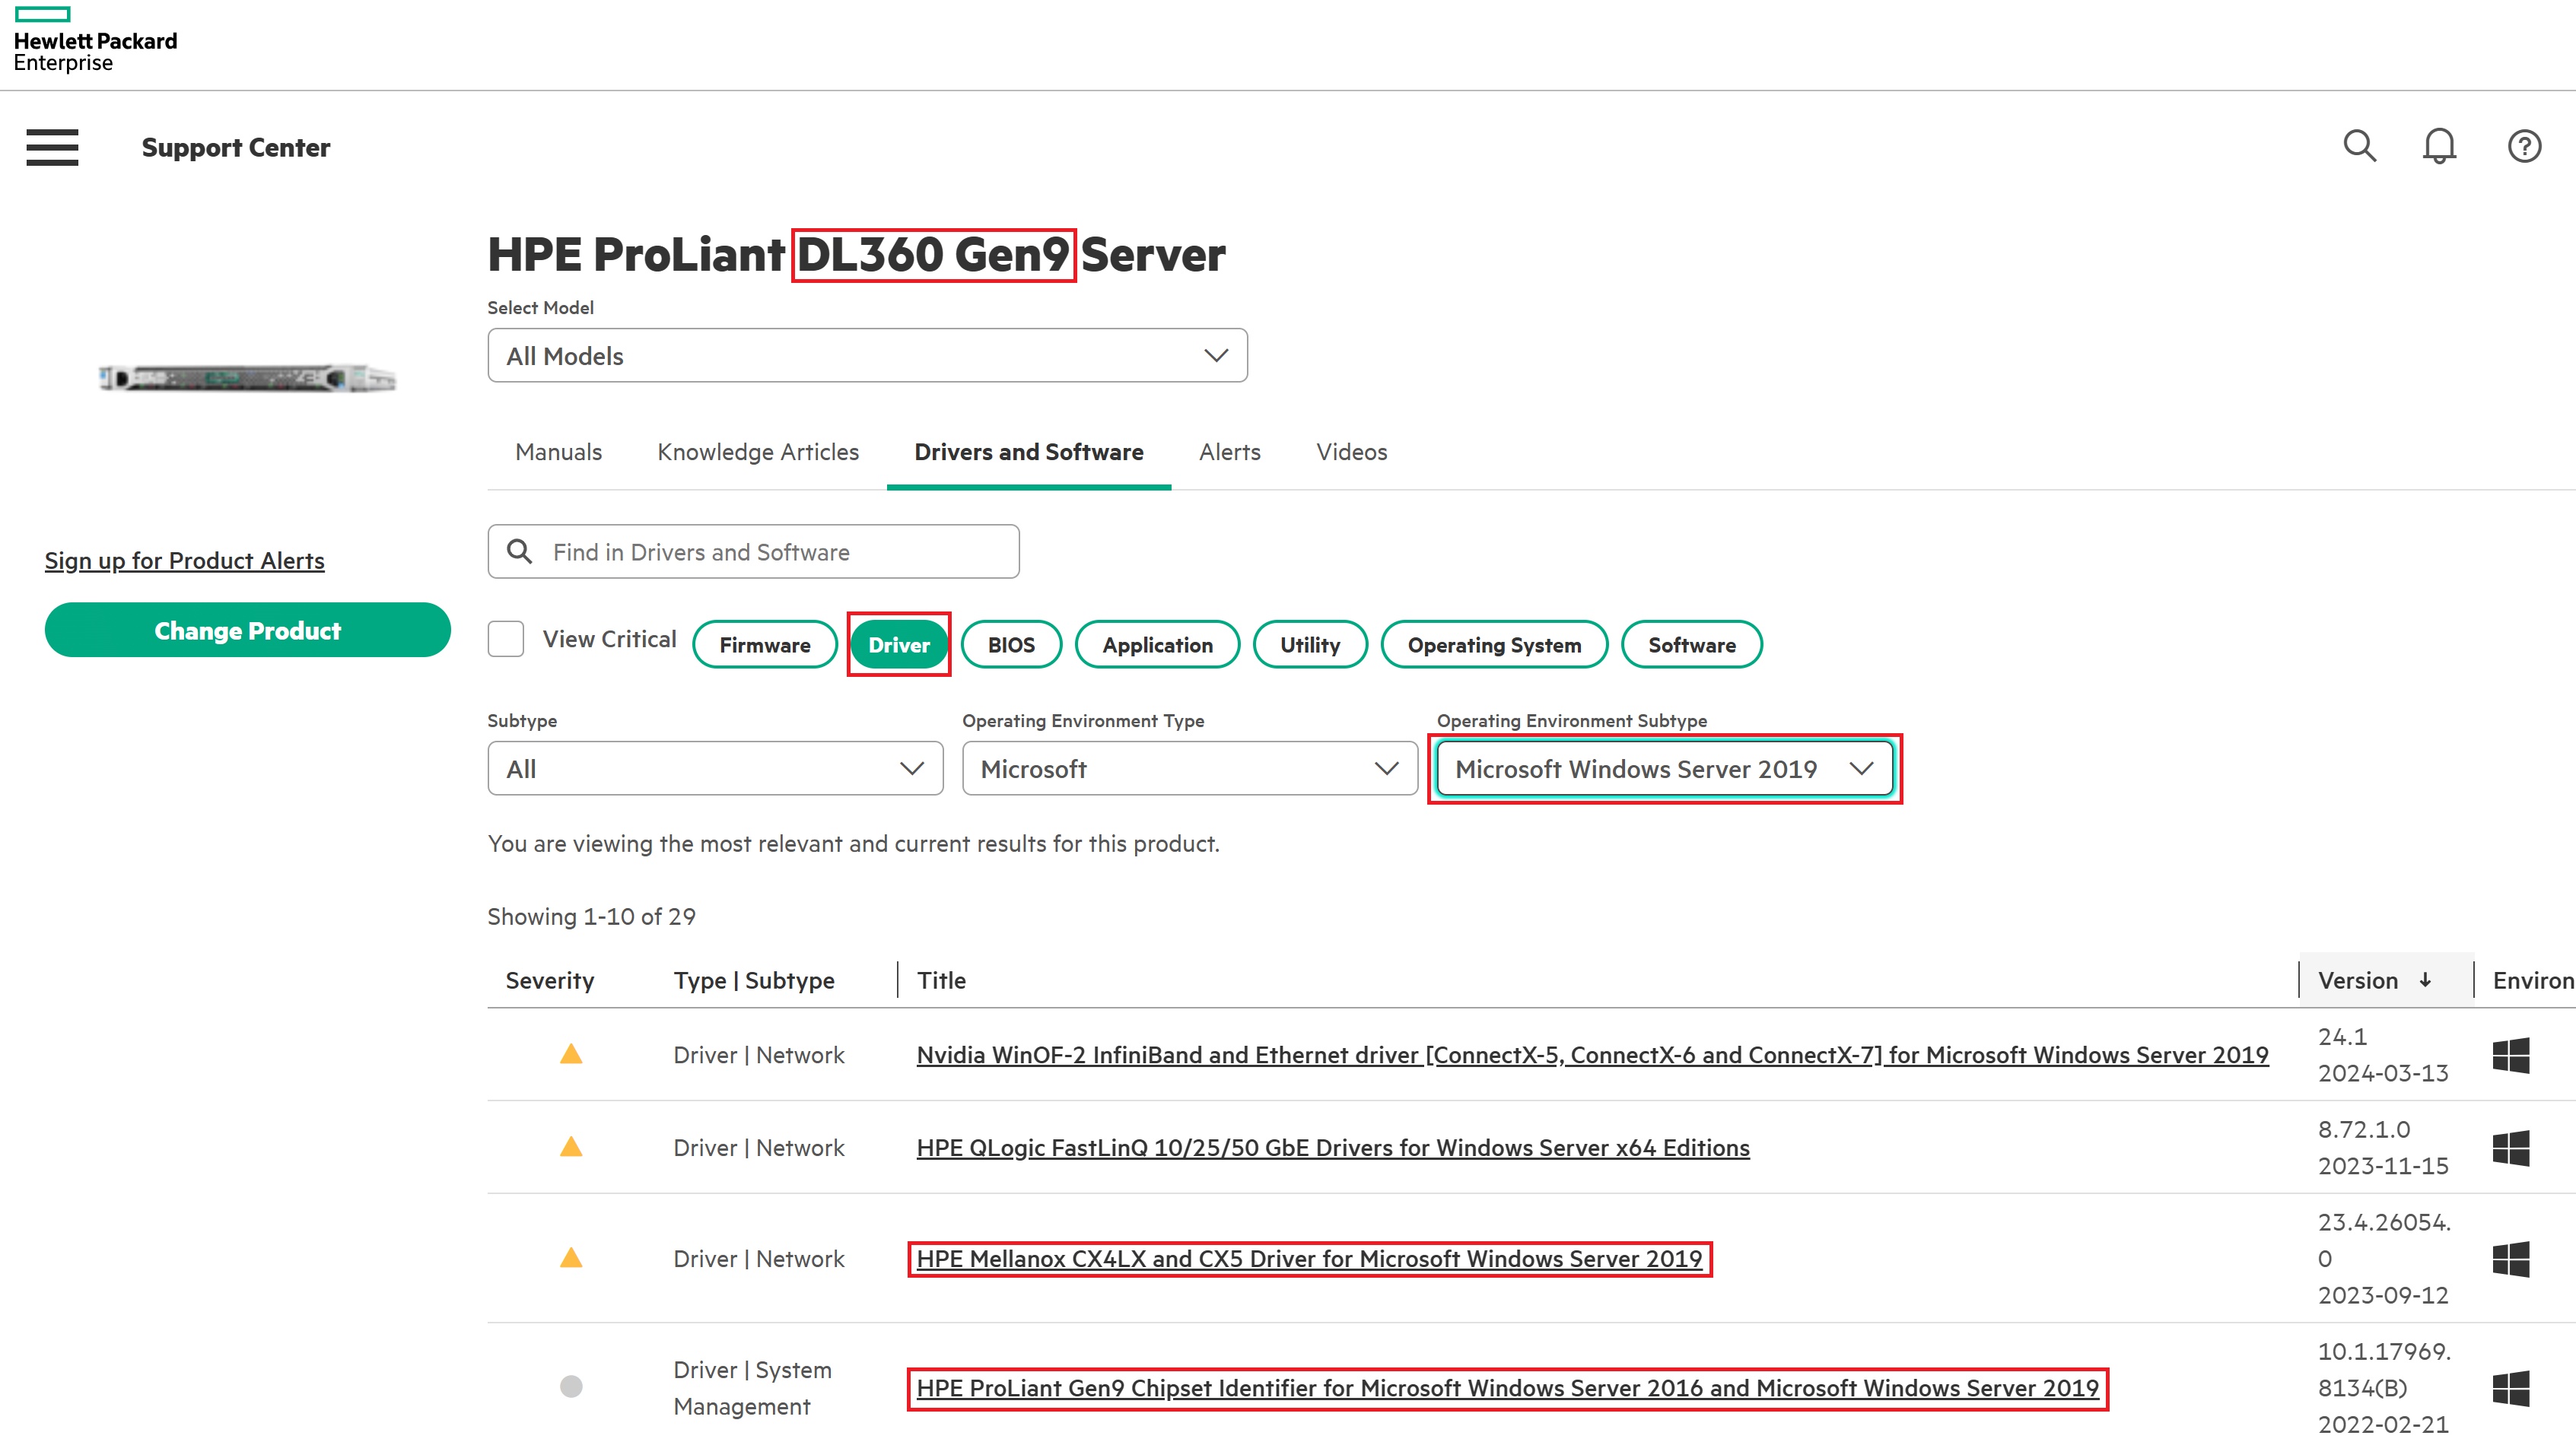The image size is (2576, 1442).
Task: Toggle the BIOS filter chip
Action: [x=1011, y=645]
